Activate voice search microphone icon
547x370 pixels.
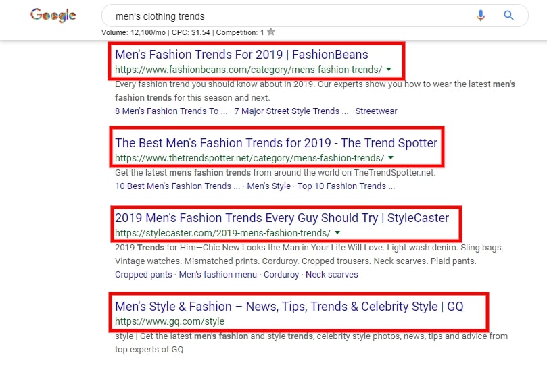[x=481, y=16]
